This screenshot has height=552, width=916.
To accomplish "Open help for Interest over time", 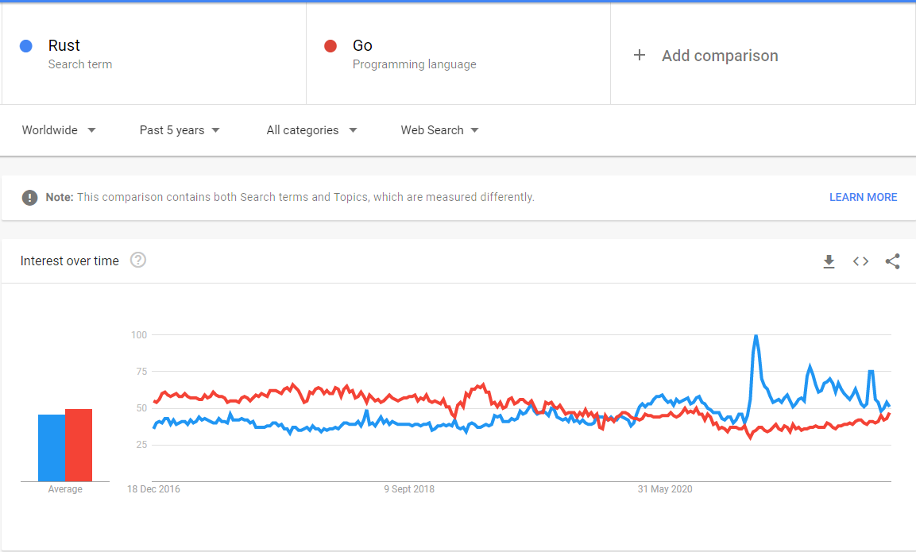I will click(x=138, y=260).
